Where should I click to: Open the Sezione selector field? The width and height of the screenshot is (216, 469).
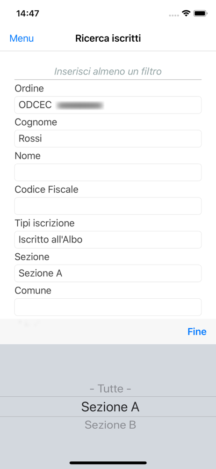pos(108,273)
